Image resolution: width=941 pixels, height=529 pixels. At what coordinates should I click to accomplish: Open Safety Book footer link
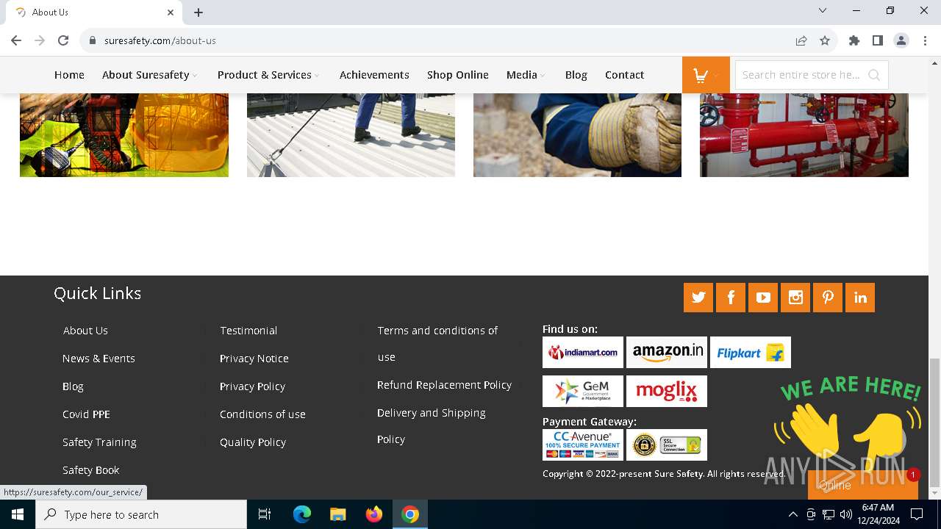point(91,470)
